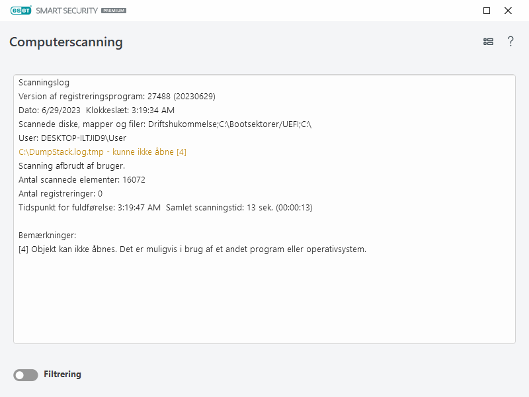529x397 pixels.
Task: Click the Bemærkninger label
Action: coord(48,236)
